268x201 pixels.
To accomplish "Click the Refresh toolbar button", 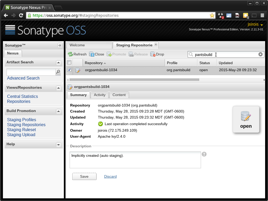I will tap(77, 54).
